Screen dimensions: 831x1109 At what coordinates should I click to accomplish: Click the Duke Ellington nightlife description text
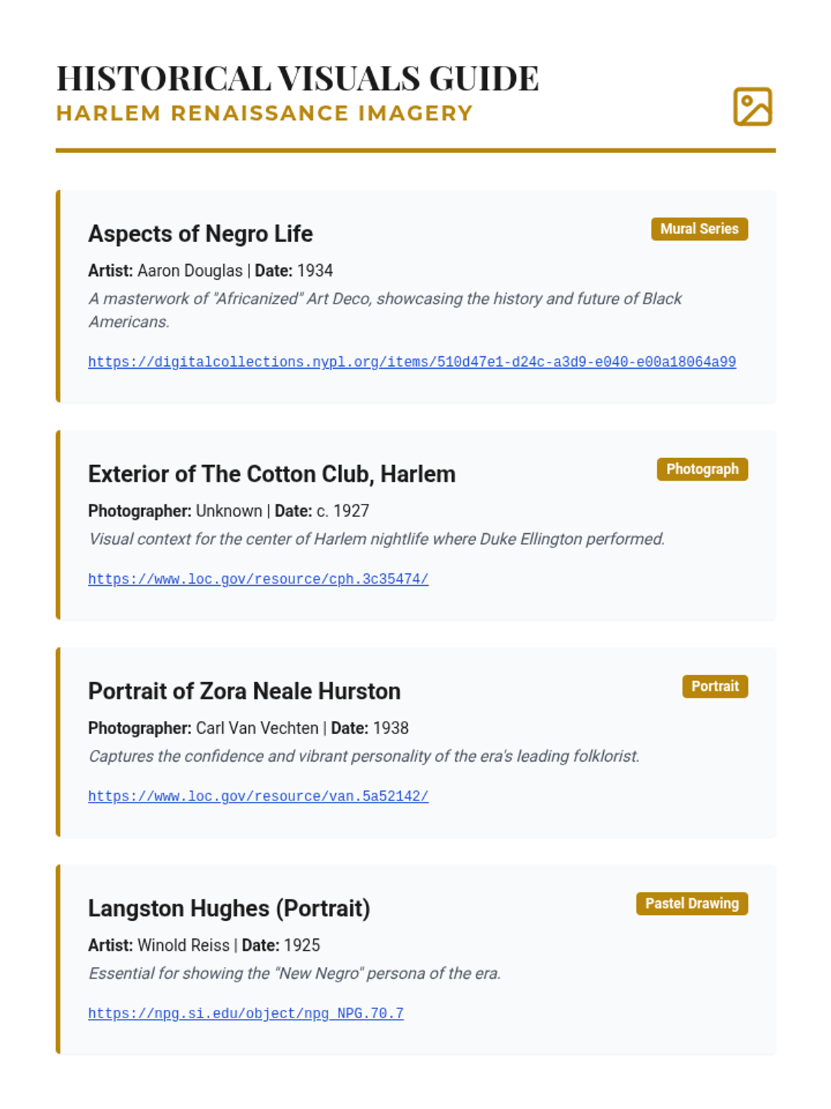tap(376, 539)
